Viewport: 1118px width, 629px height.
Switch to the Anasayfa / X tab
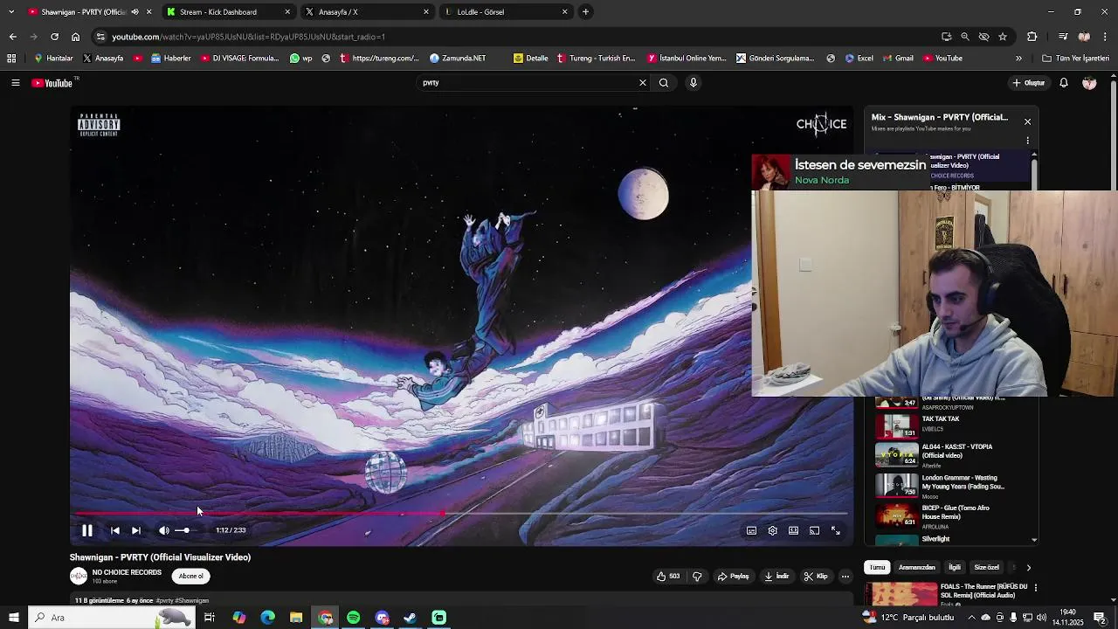pos(368,12)
